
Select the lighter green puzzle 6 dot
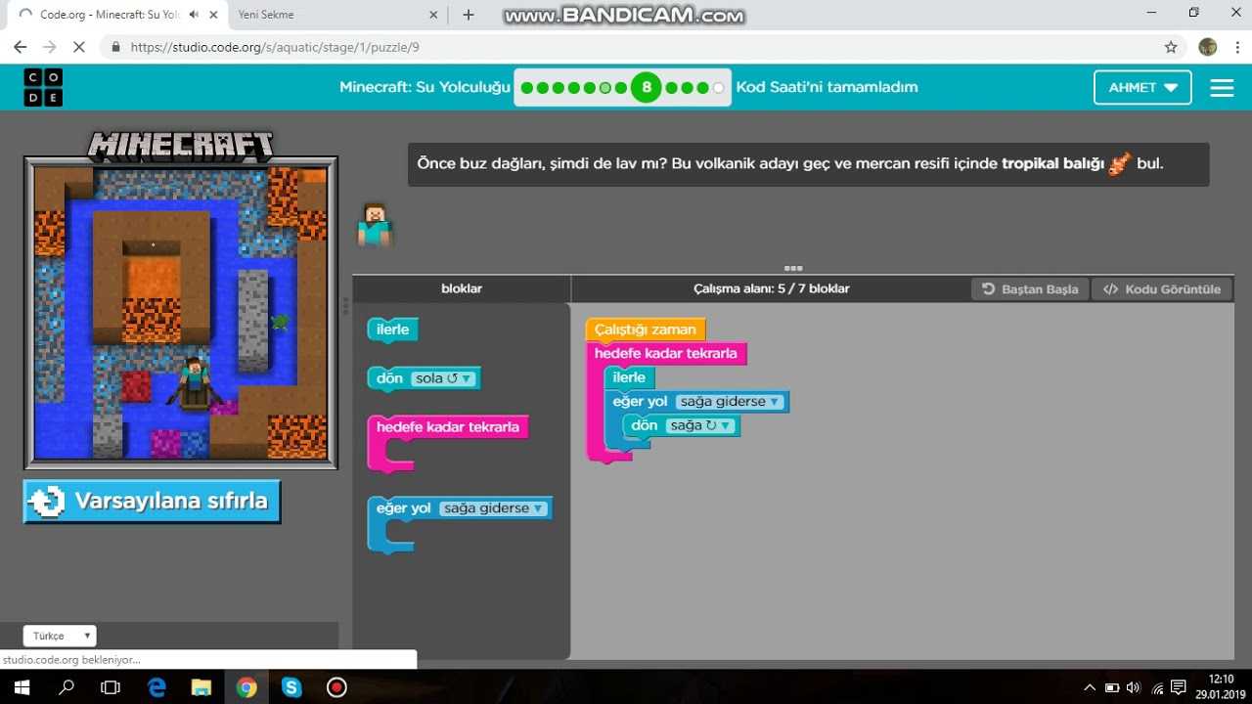click(x=605, y=88)
